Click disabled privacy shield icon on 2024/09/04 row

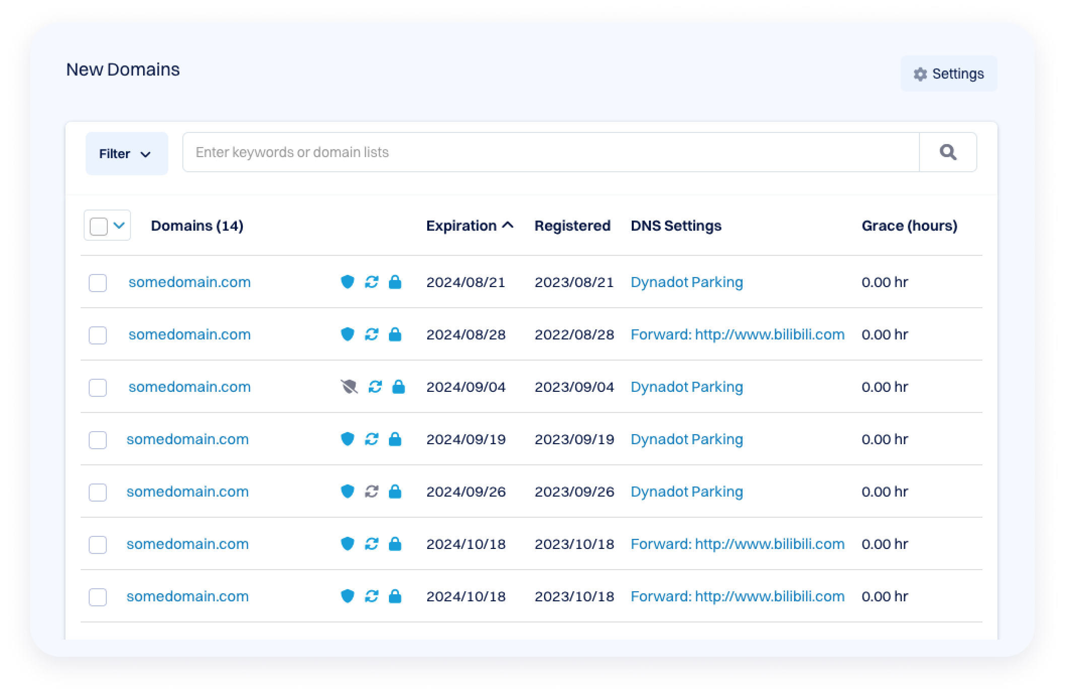[x=349, y=387]
